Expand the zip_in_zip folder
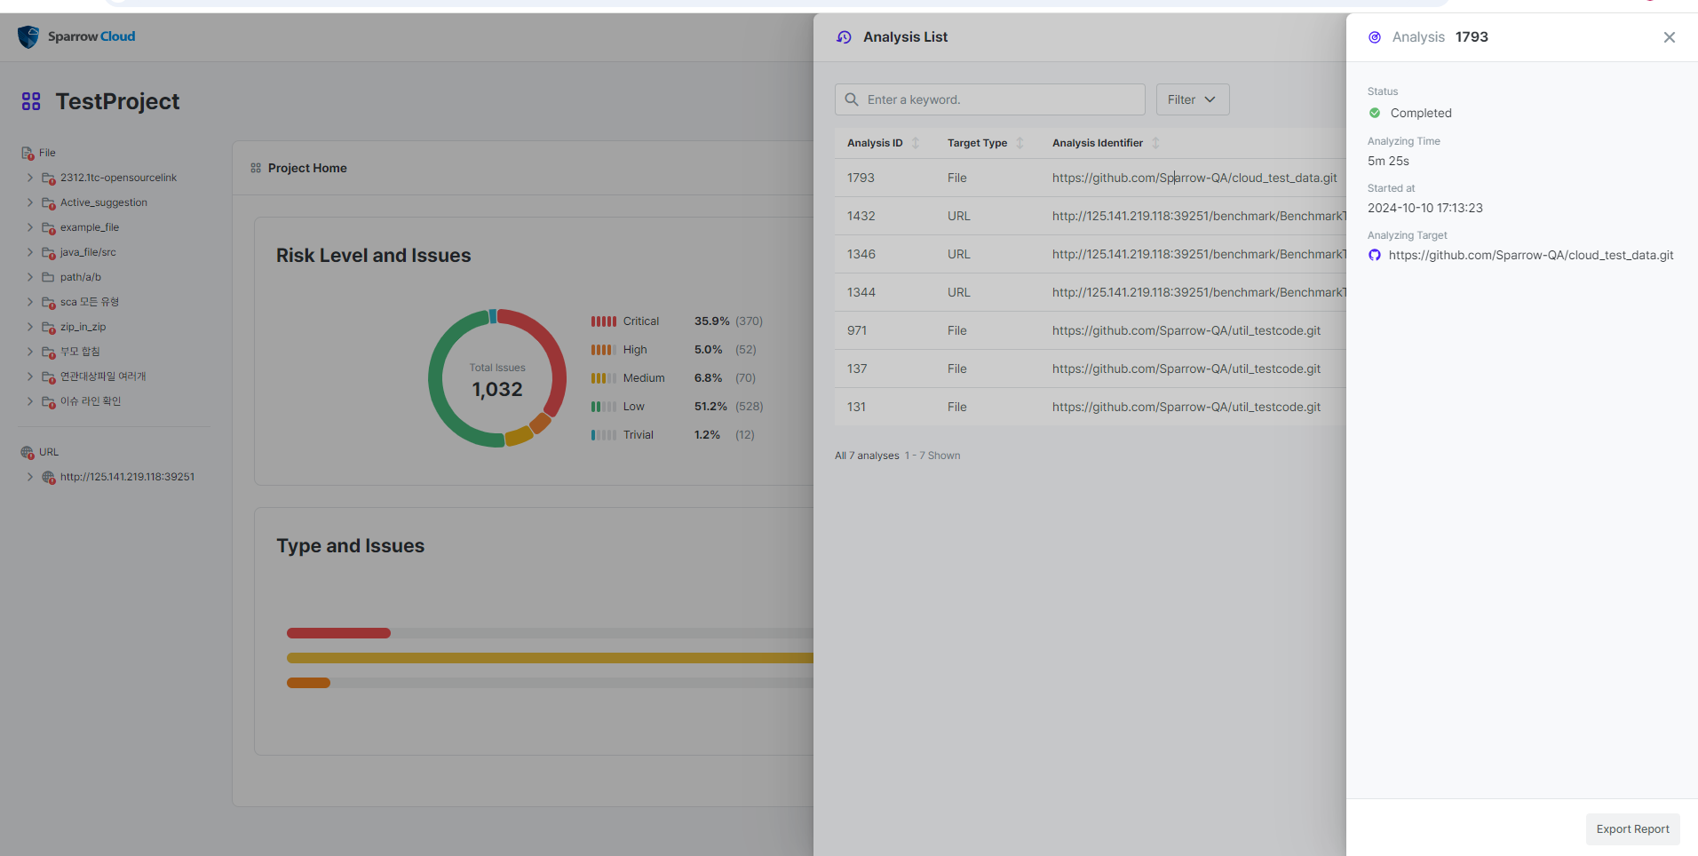1698x856 pixels. pyautogui.click(x=30, y=327)
